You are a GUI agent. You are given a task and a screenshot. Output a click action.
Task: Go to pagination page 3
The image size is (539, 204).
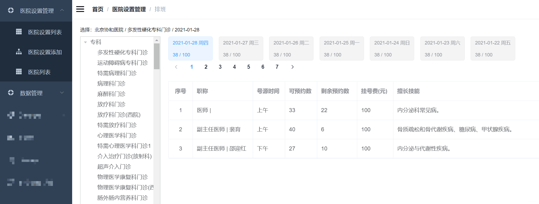tap(220, 67)
